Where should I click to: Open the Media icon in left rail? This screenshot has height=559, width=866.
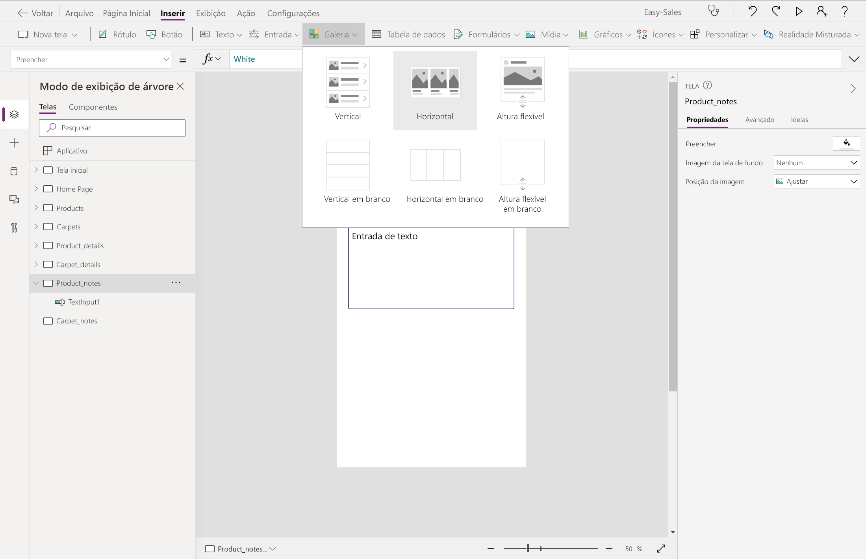14,199
